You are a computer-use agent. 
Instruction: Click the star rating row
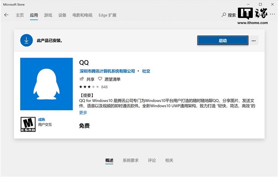click(89, 87)
